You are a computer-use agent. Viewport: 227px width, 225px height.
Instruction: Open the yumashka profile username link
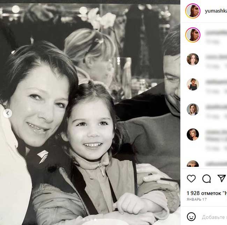pyautogui.click(x=215, y=11)
